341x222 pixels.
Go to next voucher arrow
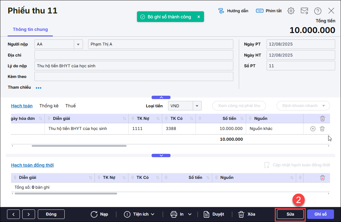click(29, 214)
